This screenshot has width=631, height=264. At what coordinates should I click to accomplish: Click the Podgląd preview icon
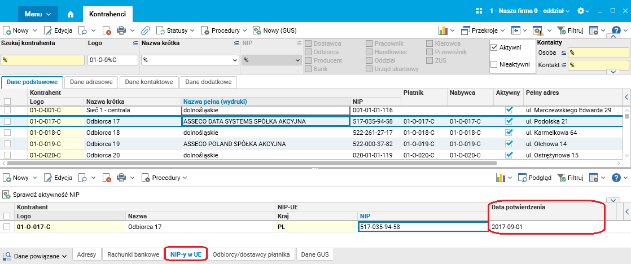click(522, 178)
